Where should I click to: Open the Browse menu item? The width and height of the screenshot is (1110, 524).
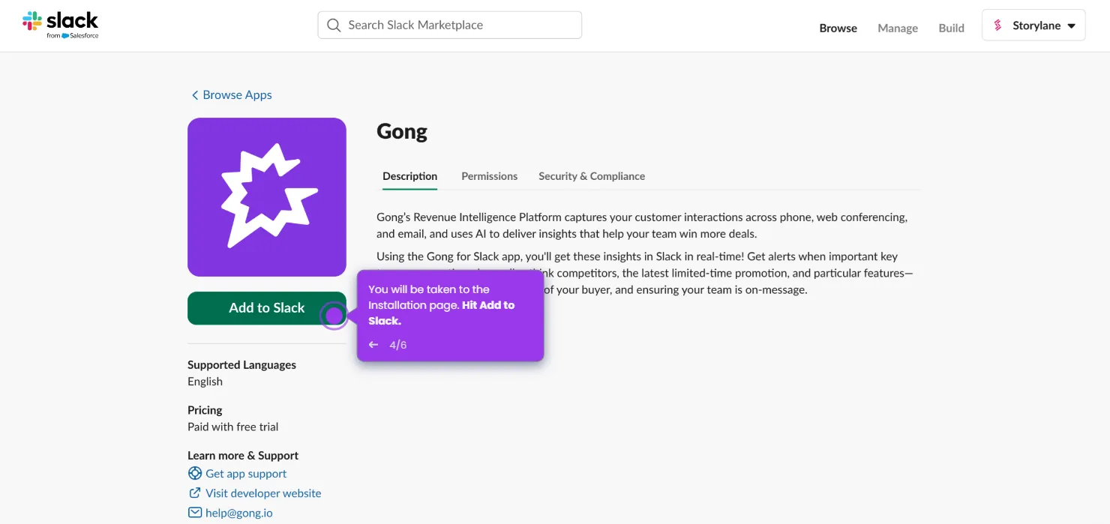[838, 28]
